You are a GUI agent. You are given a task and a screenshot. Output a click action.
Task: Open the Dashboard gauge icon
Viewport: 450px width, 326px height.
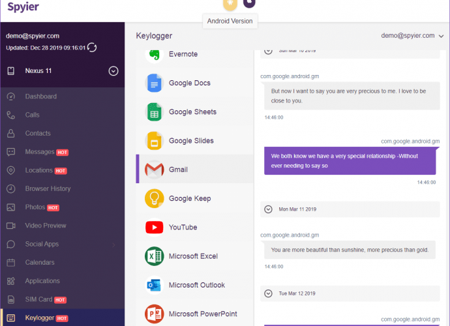11,96
